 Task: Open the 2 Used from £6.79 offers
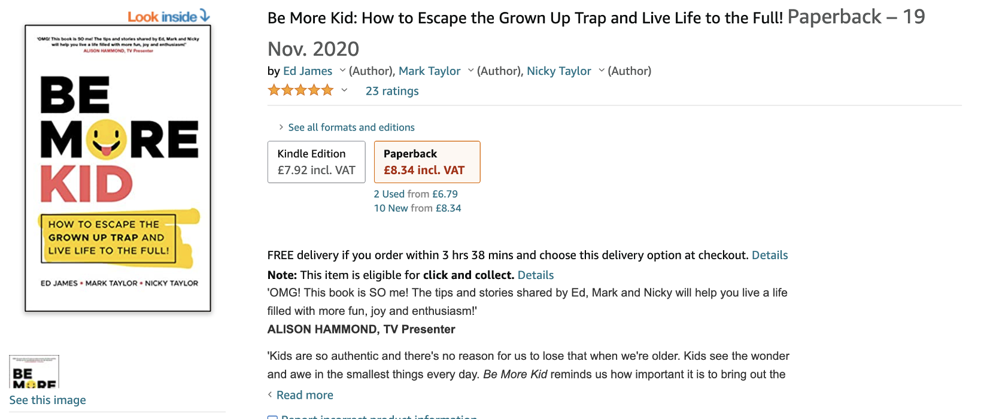[x=415, y=194]
